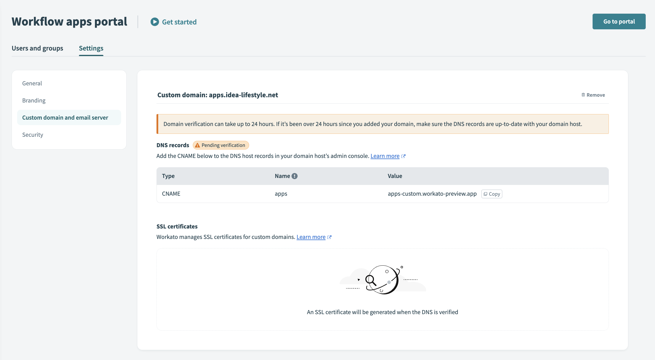Click the General sidebar menu item

coord(32,83)
